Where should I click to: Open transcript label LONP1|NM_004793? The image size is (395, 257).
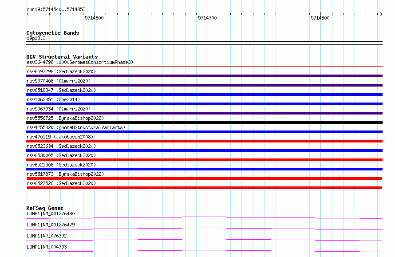coord(47,247)
